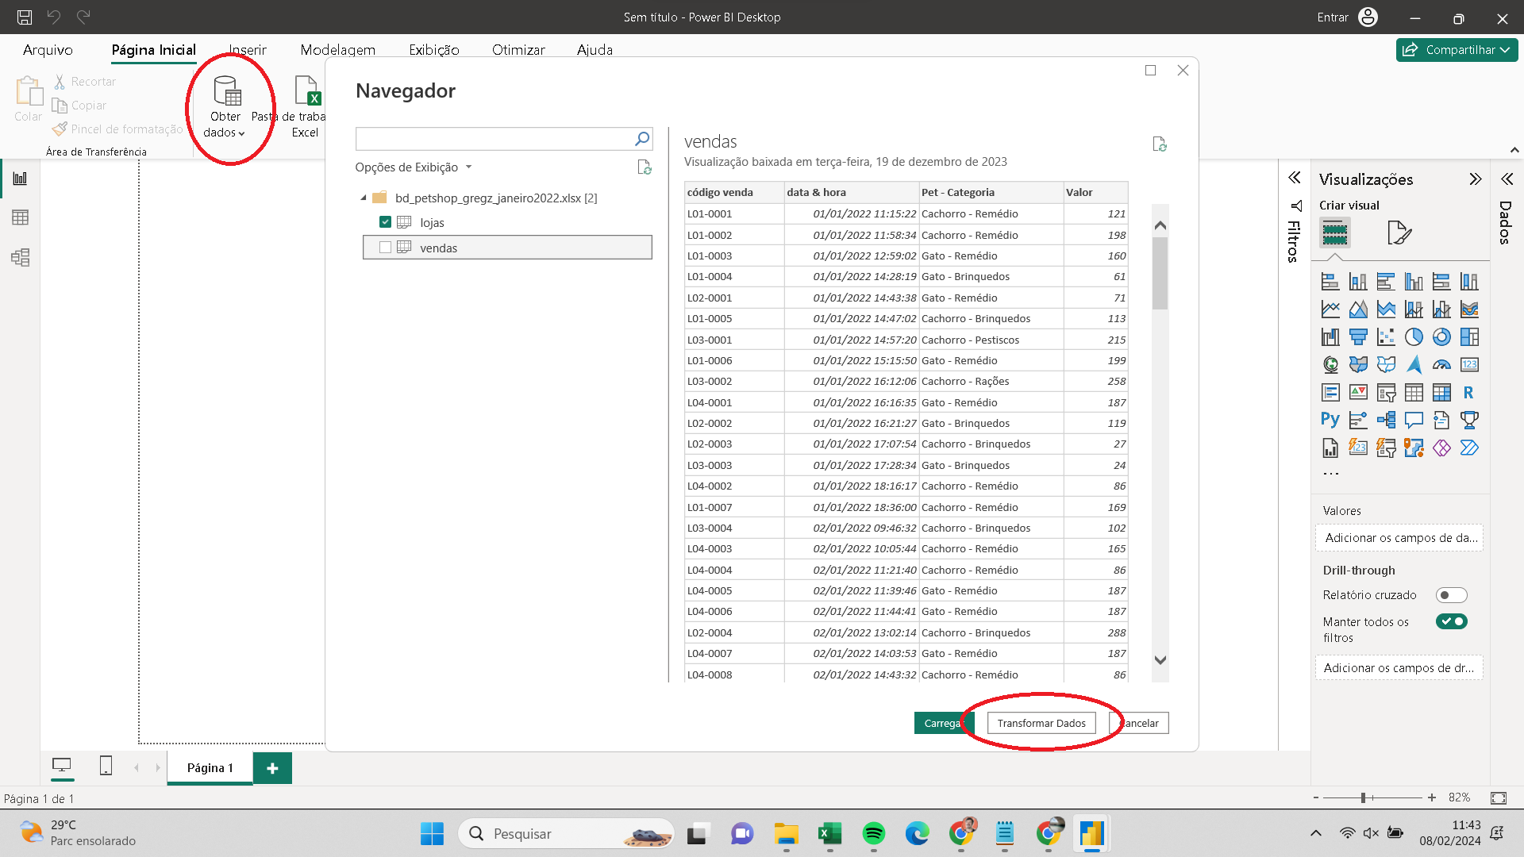Screen dimensions: 1524x857
Task: Click the Excel workbook icon in the ribbon
Action: 306,90
